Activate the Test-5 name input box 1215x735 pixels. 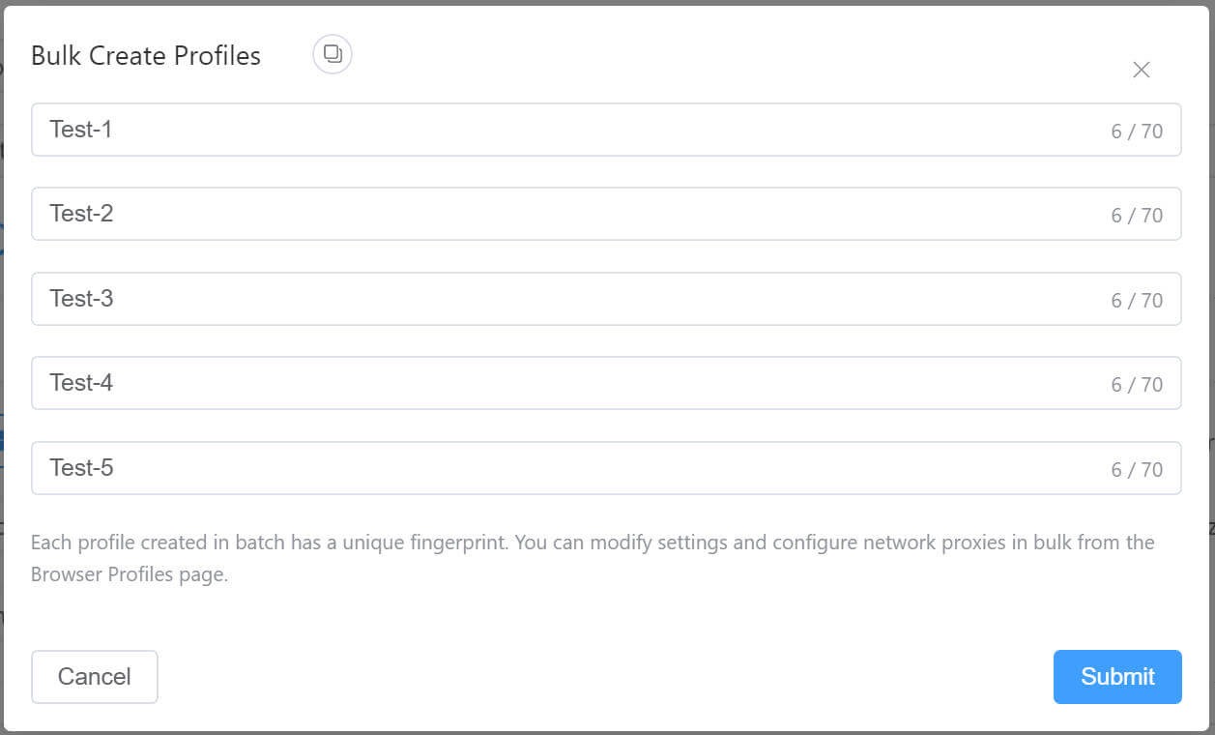click(x=580, y=468)
